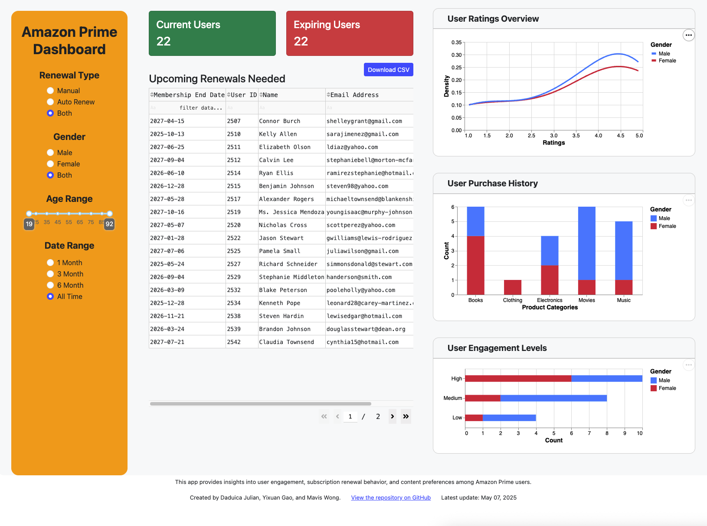Choose 6 Month date range

[x=50, y=285]
